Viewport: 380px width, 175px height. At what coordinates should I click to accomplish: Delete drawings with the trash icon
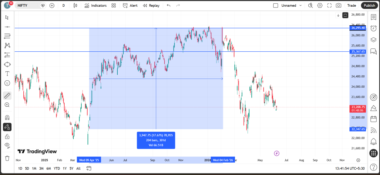[7, 158]
